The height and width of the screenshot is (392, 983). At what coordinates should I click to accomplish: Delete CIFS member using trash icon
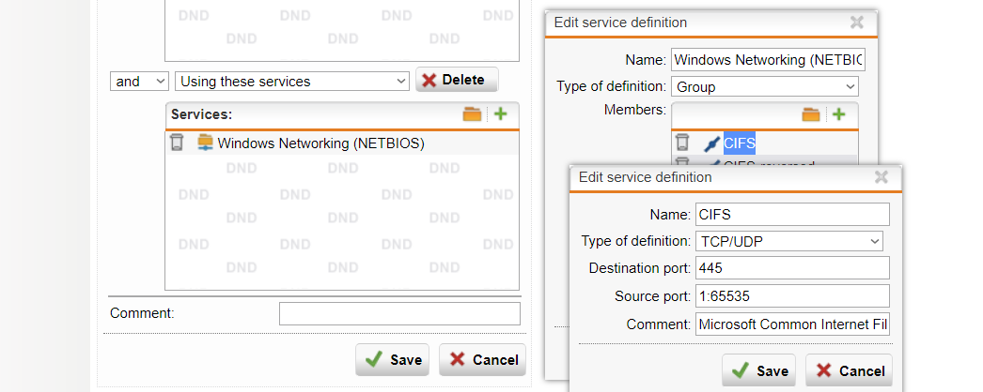(683, 143)
